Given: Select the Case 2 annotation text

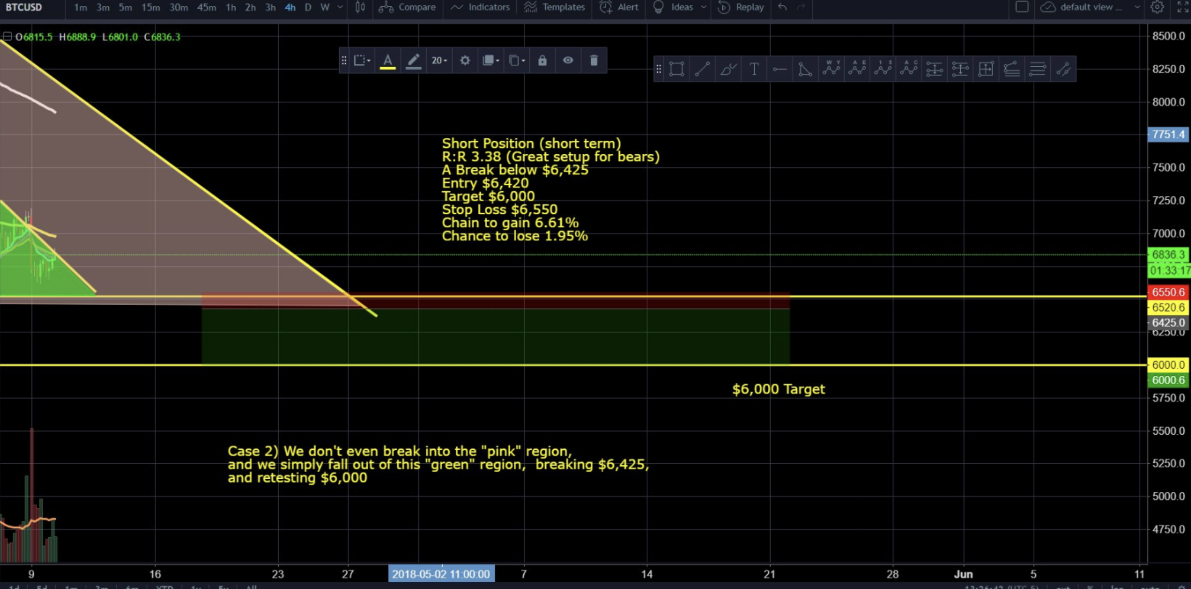Looking at the screenshot, I should [438, 464].
